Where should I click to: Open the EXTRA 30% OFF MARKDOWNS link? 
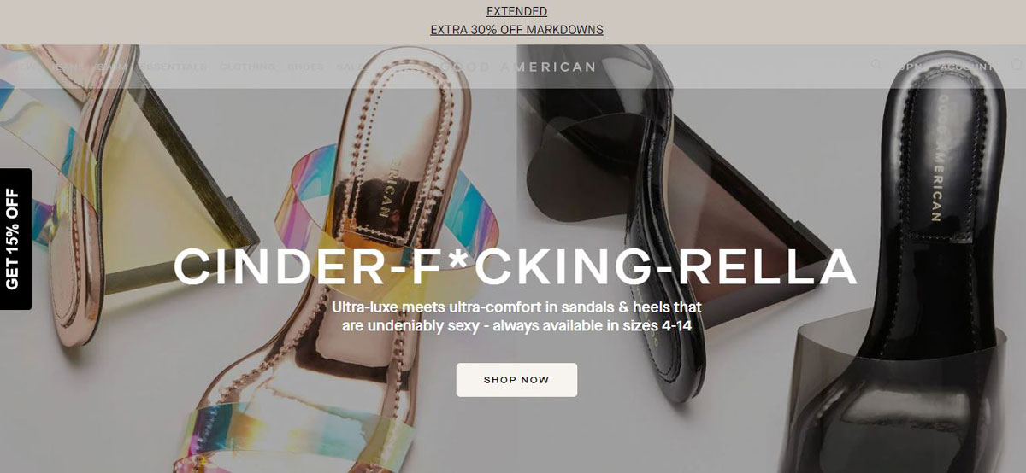coord(516,30)
